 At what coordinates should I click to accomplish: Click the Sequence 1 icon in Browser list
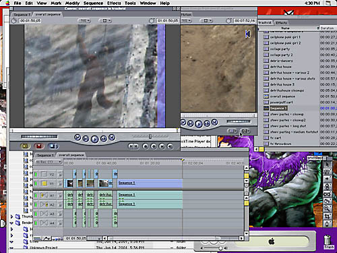[266, 108]
